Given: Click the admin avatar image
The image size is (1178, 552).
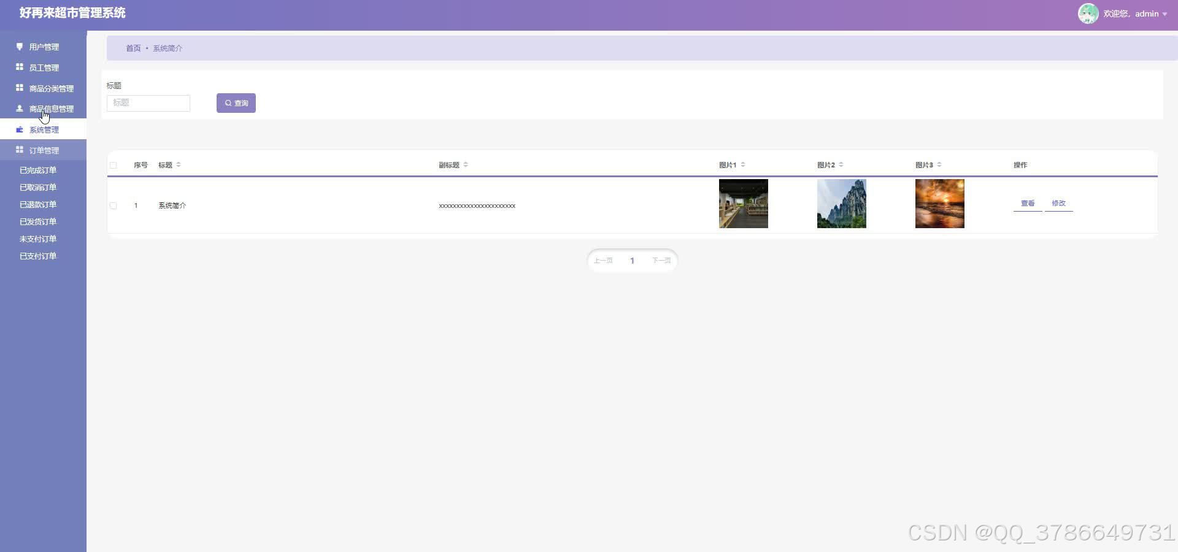Looking at the screenshot, I should (1088, 13).
